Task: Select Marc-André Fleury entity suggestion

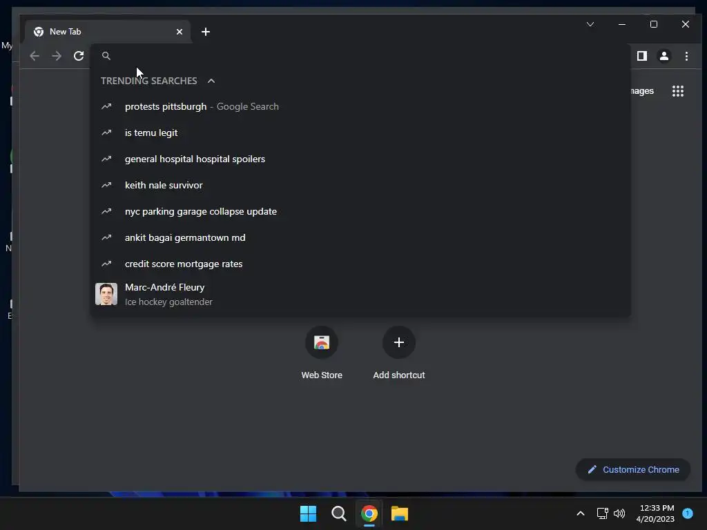Action: click(360, 294)
